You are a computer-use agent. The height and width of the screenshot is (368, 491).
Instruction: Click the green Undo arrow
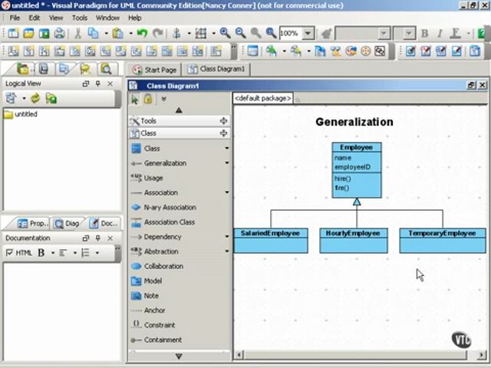[142, 33]
